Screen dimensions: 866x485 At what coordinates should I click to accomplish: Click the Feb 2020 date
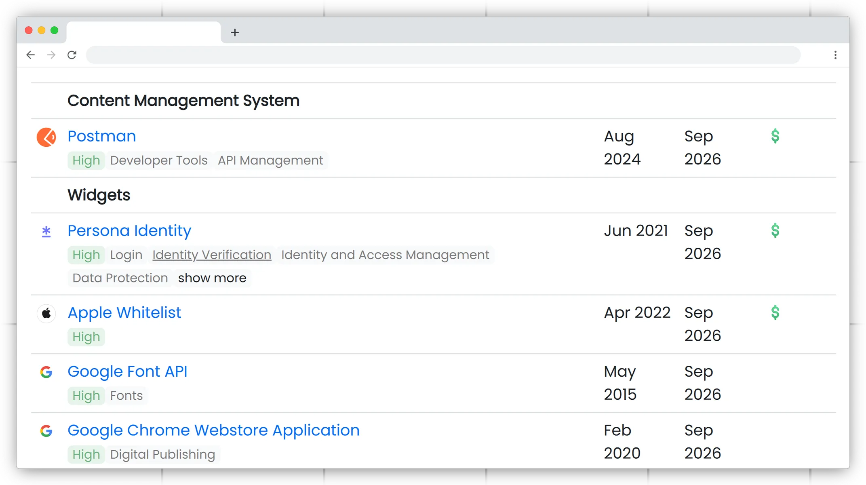click(622, 442)
